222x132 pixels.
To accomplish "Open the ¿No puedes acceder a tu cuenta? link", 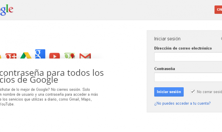I will point(182,103).
